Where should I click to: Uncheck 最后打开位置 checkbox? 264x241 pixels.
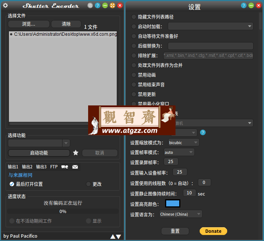(12, 184)
